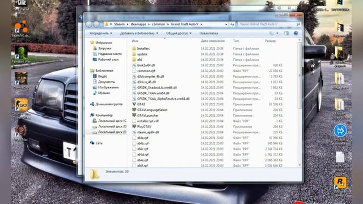Select the x64c.rpf file name
363x204 pixels.
click(142, 149)
